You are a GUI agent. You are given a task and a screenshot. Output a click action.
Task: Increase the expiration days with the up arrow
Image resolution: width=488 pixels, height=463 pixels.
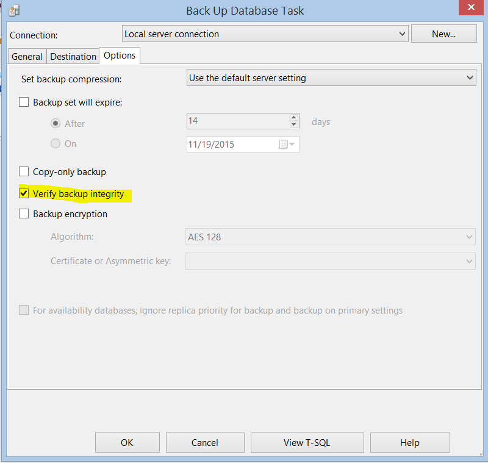(294, 117)
